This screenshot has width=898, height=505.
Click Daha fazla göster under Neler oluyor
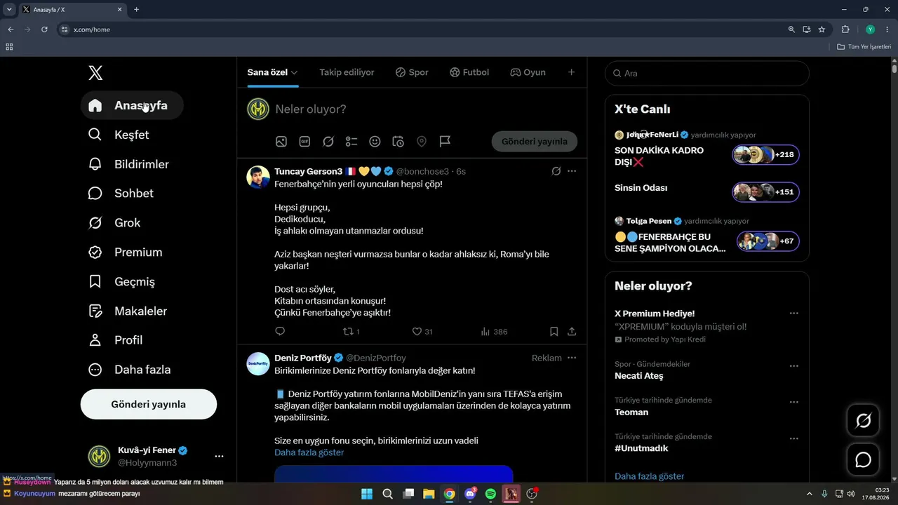[x=650, y=476]
